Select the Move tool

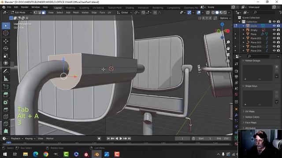coord(6,41)
